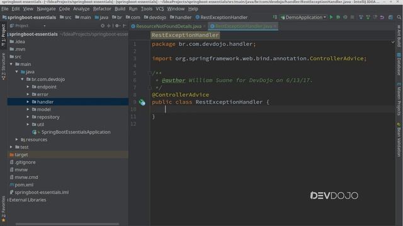Open the Build menu
Viewport: 403px width, 226px height.
coord(120,9)
